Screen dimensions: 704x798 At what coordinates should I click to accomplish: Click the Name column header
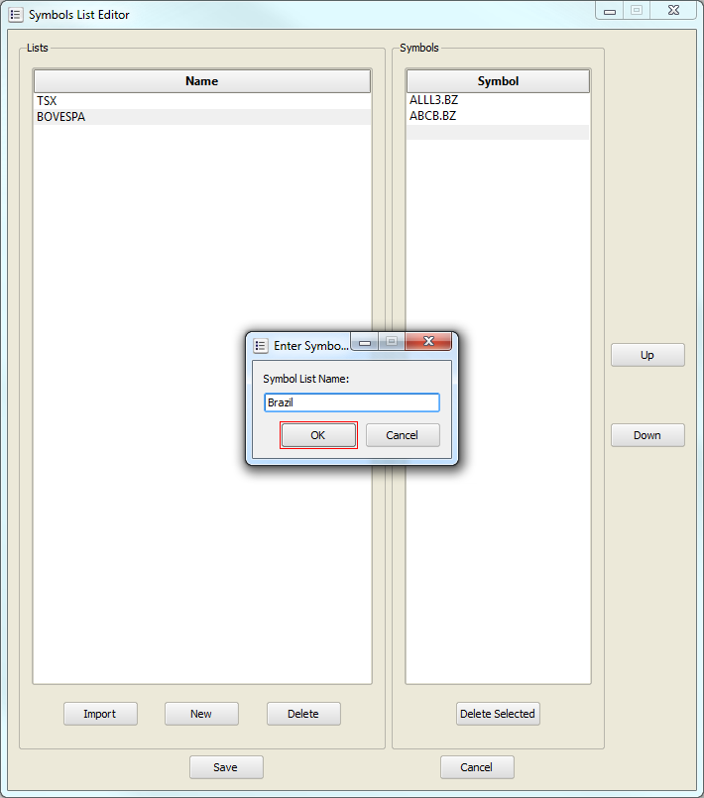pyautogui.click(x=201, y=81)
